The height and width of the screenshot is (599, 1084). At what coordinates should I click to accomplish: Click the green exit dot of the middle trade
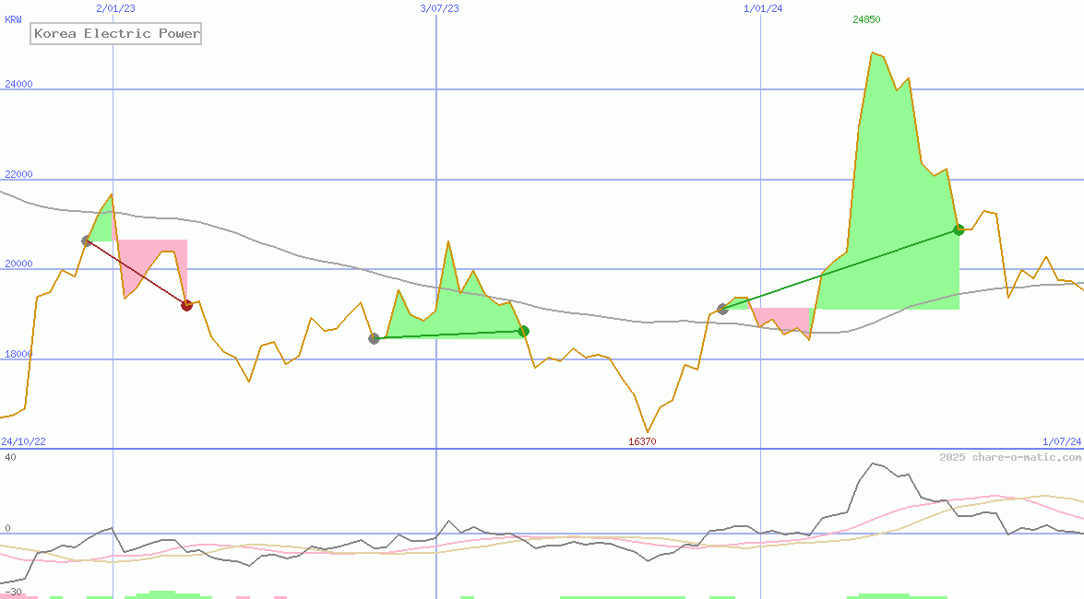pyautogui.click(x=523, y=331)
